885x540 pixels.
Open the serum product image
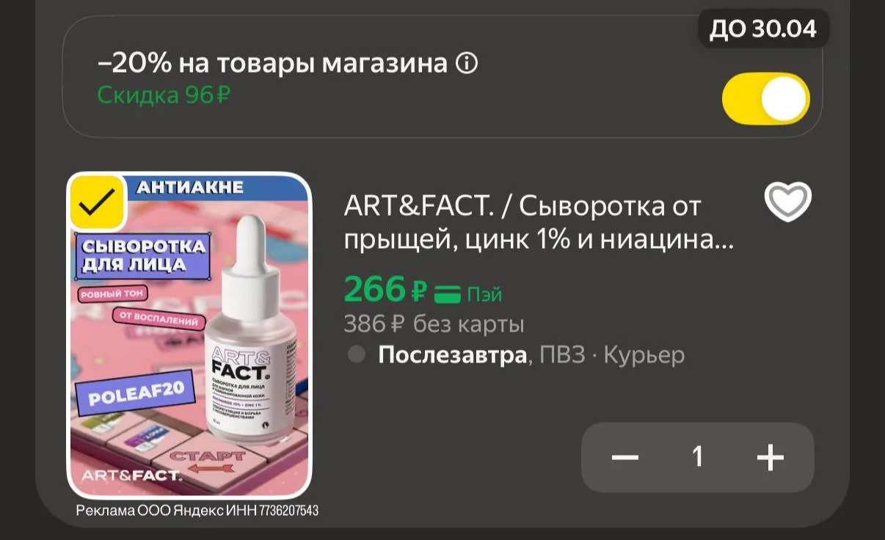coord(189,335)
